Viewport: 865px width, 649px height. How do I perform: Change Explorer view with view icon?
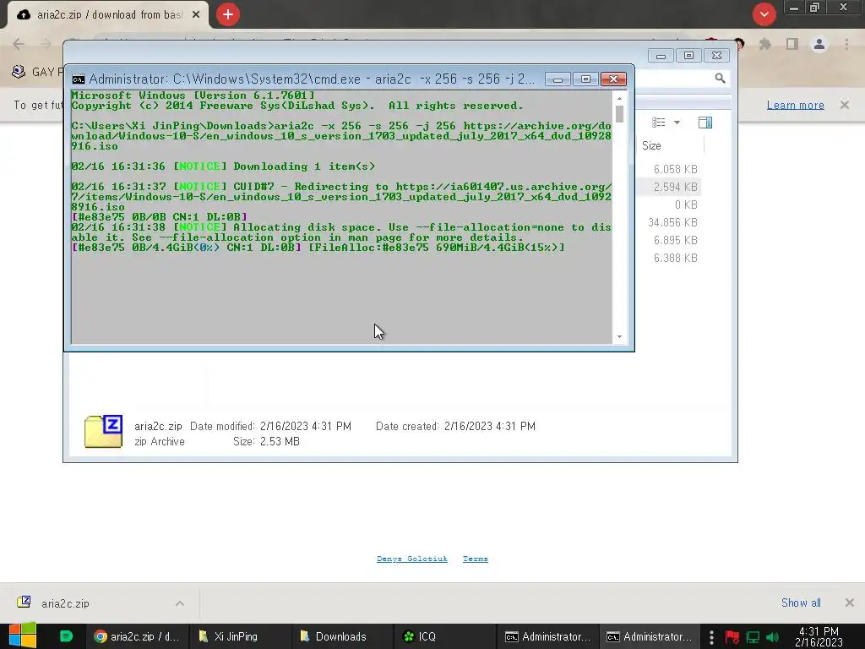tap(659, 123)
